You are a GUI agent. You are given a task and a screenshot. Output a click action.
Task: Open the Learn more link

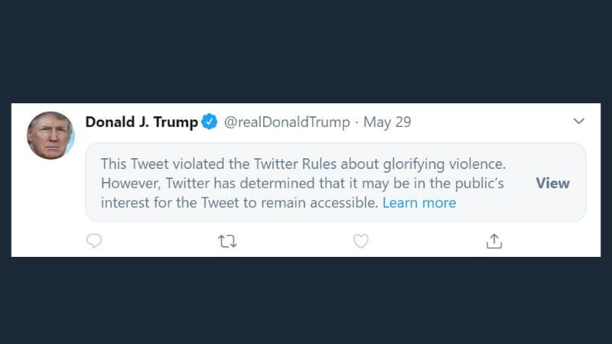tap(419, 203)
